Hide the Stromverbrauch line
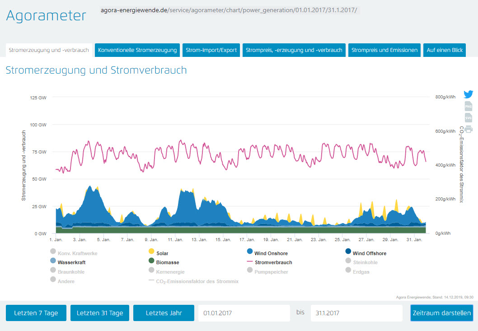The width and height of the screenshot is (478, 331). pos(272,262)
